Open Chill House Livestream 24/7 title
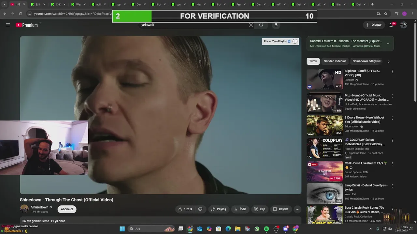This screenshot has width=417, height=234. (366, 165)
